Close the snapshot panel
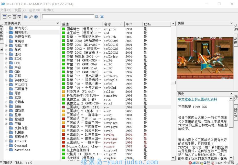 tap(231, 23)
